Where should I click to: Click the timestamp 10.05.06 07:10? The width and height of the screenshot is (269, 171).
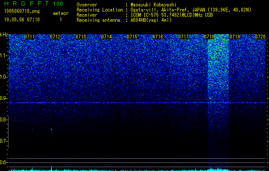click(x=22, y=20)
